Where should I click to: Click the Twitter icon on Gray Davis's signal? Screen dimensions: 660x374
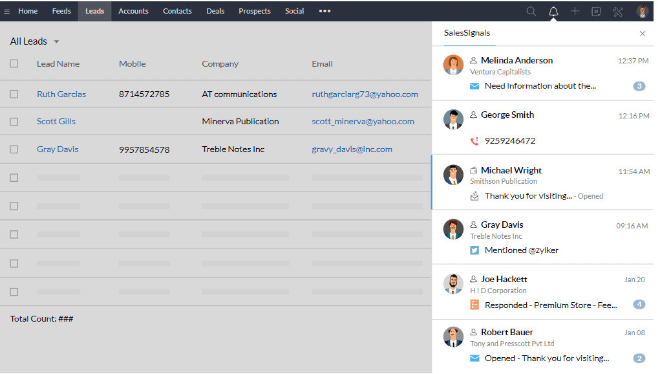[473, 250]
